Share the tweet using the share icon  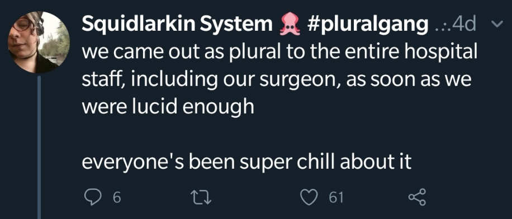pyautogui.click(x=418, y=197)
